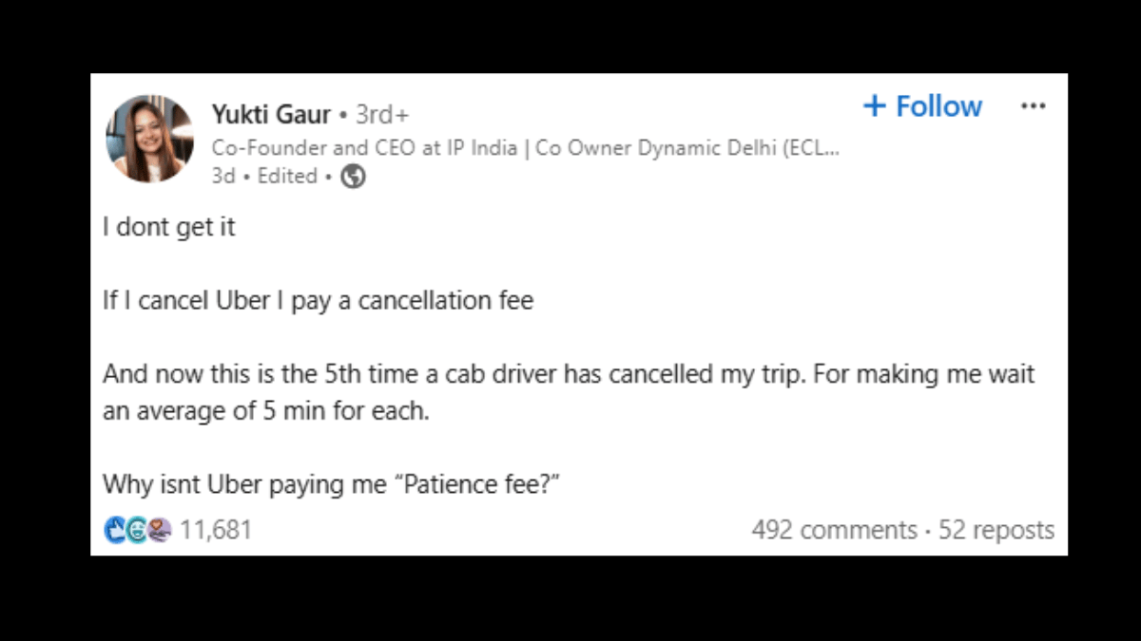
Task: Open the Yukti Gaur name link
Action: (271, 115)
